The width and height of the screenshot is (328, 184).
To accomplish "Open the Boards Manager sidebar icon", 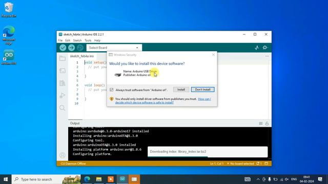I will click(x=63, y=71).
